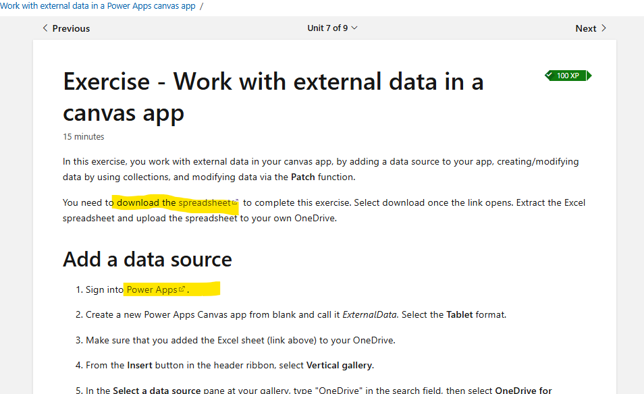Click the left chevron icon beside Previous
Screen dimensions: 644x394
(x=45, y=28)
